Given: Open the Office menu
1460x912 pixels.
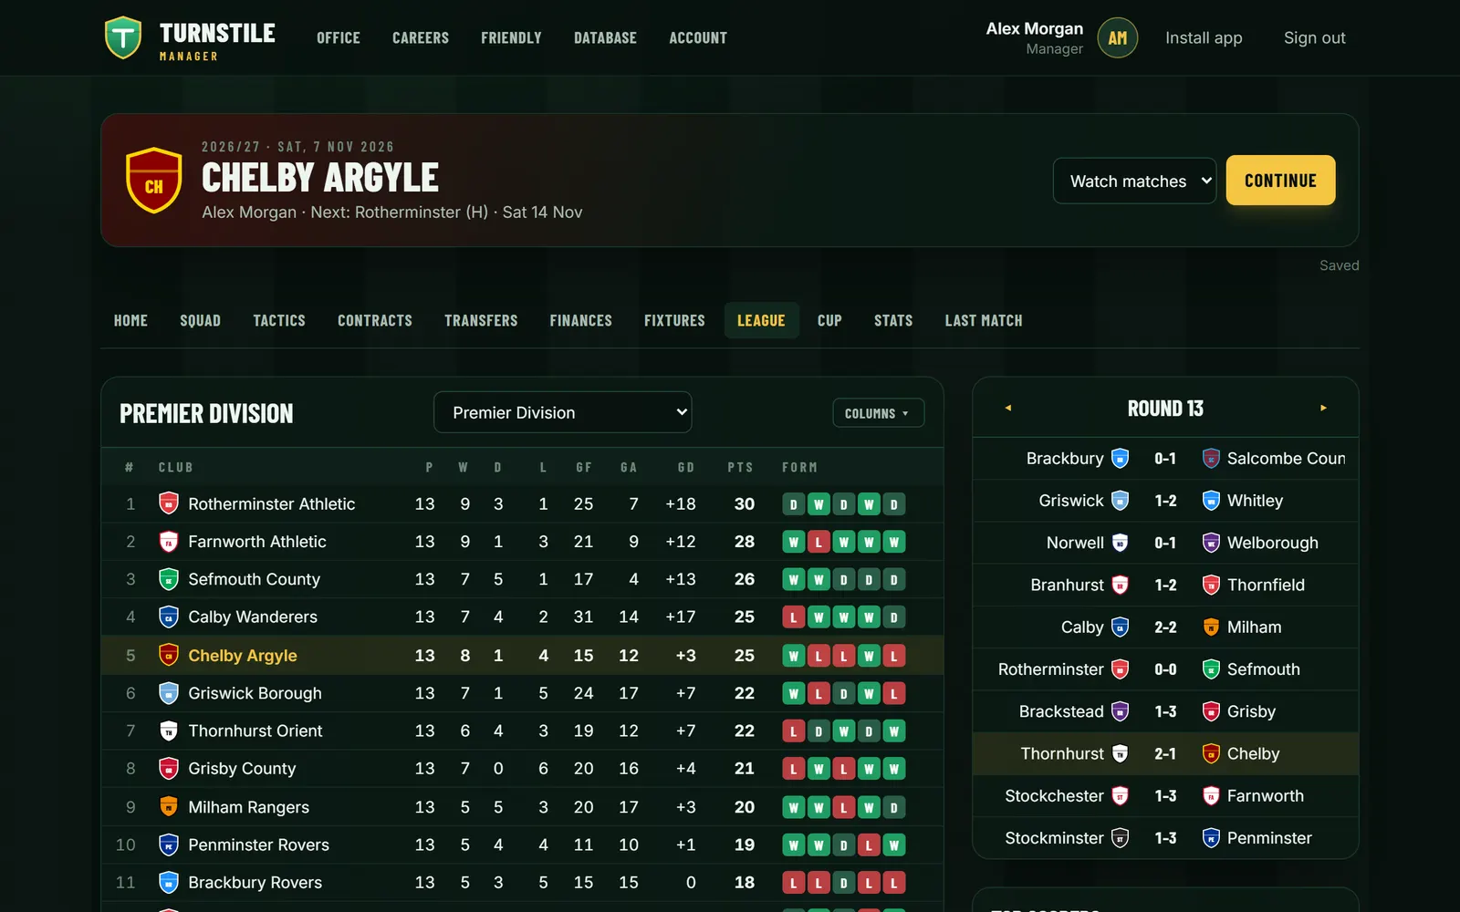Looking at the screenshot, I should tap(339, 37).
